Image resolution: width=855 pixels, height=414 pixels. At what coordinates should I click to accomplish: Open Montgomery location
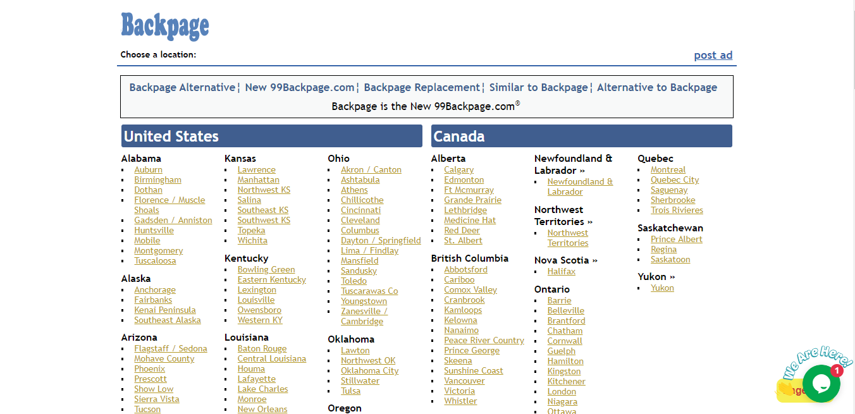[x=159, y=251]
